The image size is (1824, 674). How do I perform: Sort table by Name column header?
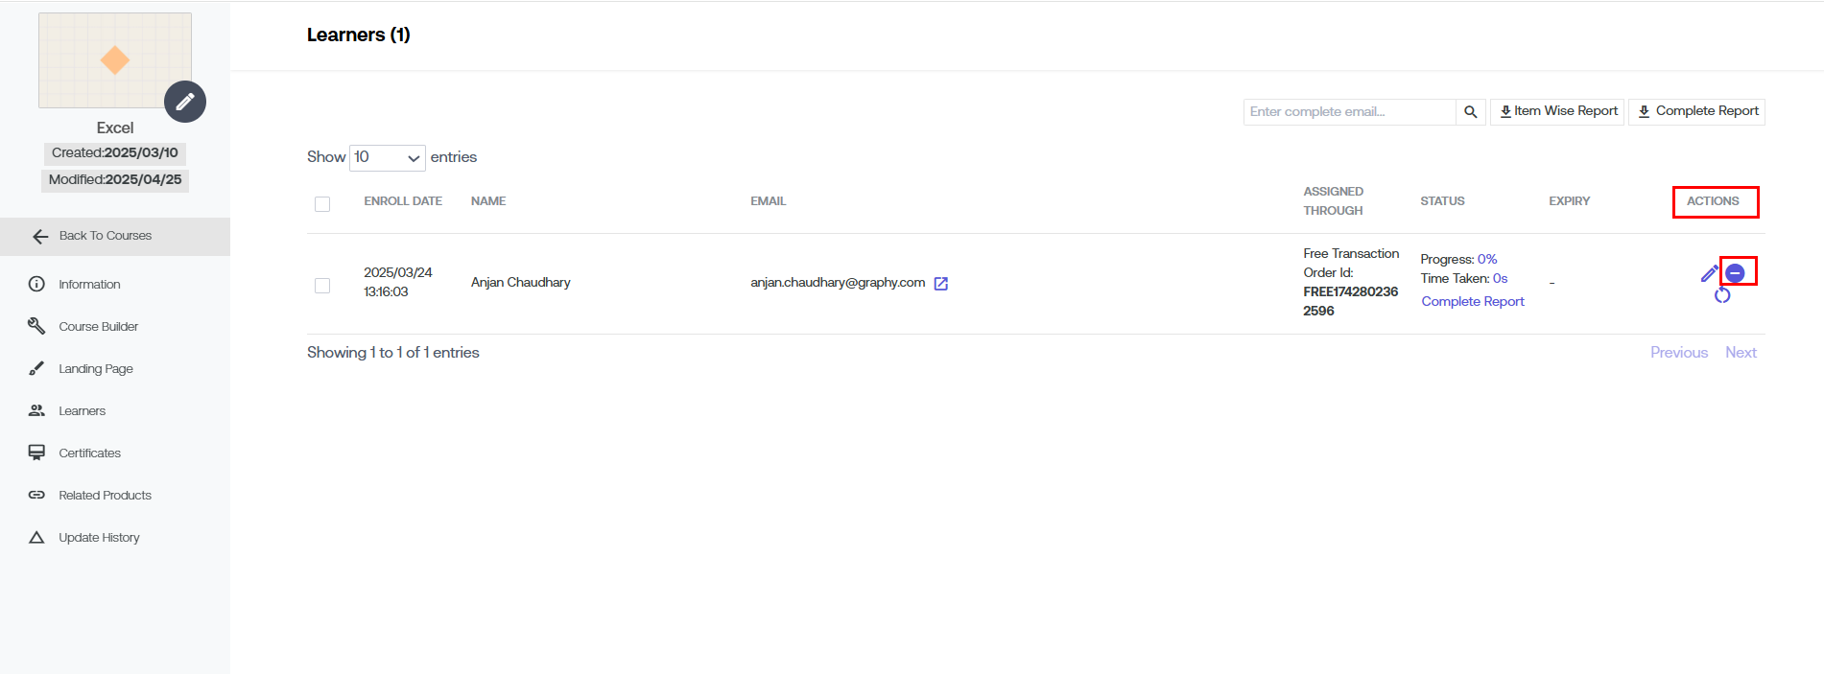(x=487, y=201)
